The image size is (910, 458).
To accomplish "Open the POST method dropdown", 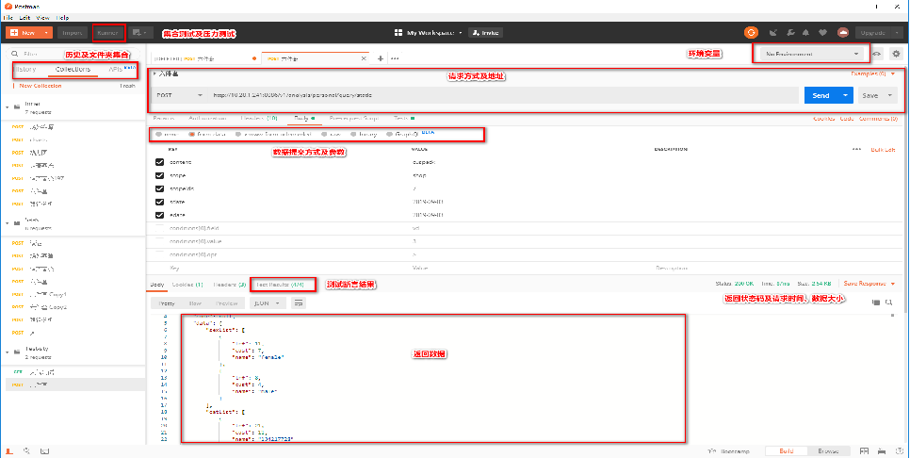I will 179,95.
